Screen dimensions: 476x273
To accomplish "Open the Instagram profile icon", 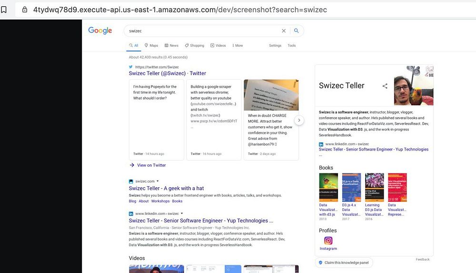I will [328, 241].
